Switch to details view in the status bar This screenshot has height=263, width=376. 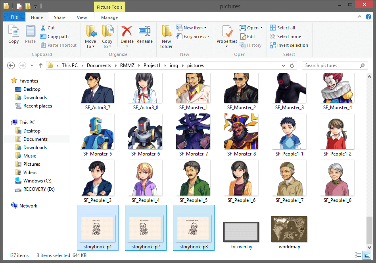tap(358, 255)
